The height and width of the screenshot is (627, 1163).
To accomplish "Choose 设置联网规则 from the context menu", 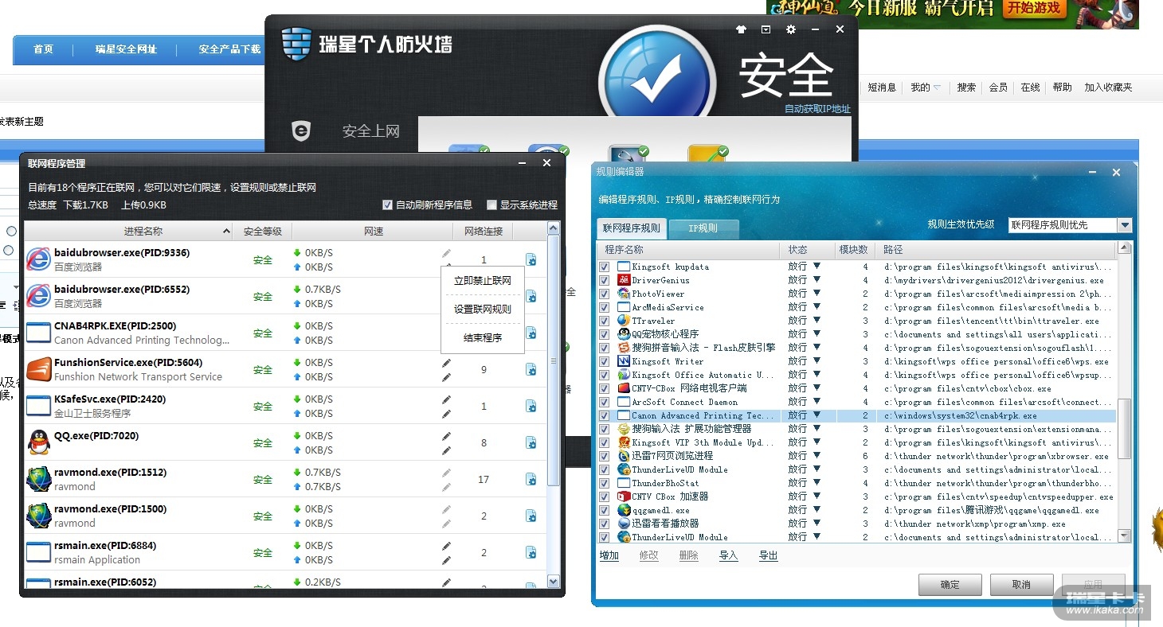I will coord(483,310).
